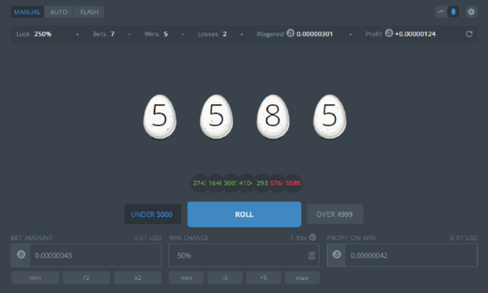Open the green 300 roll history chip

click(x=231, y=183)
